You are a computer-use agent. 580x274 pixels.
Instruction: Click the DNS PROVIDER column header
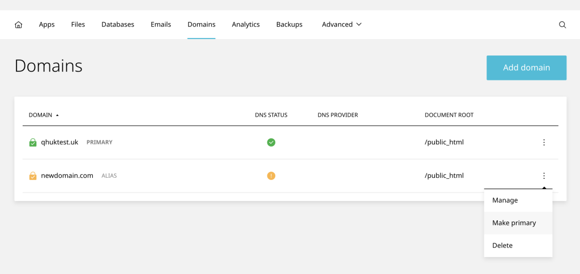(x=338, y=115)
